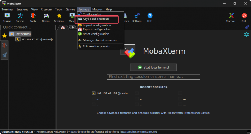
Task: Click the Start local terminal button
Action: point(153,67)
